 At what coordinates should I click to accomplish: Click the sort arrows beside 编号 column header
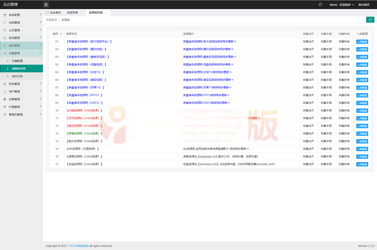(x=61, y=34)
